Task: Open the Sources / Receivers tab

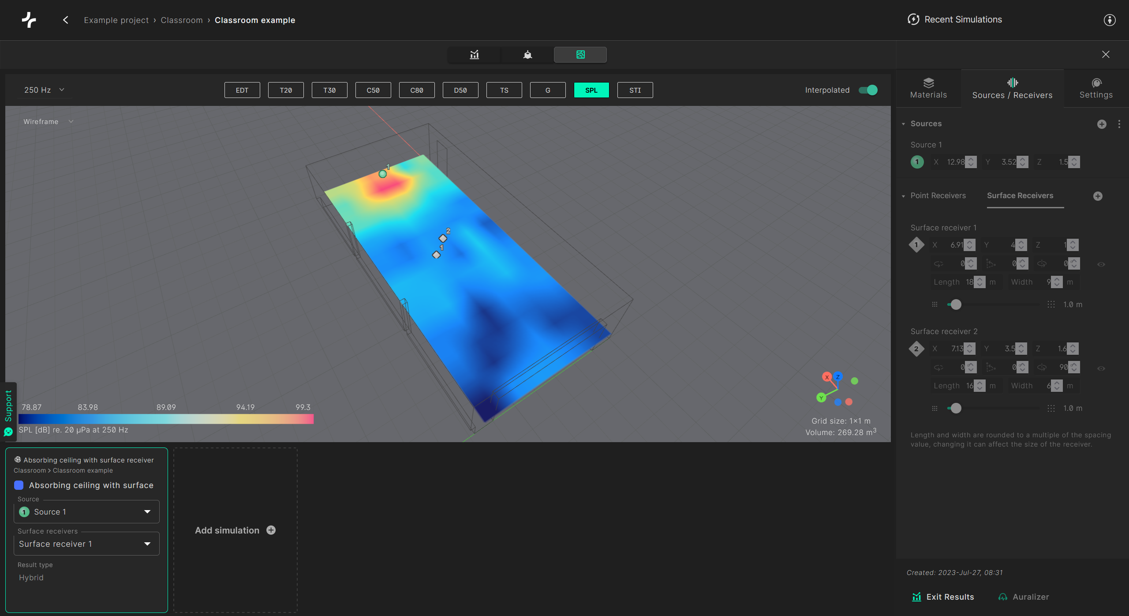Action: [1012, 88]
